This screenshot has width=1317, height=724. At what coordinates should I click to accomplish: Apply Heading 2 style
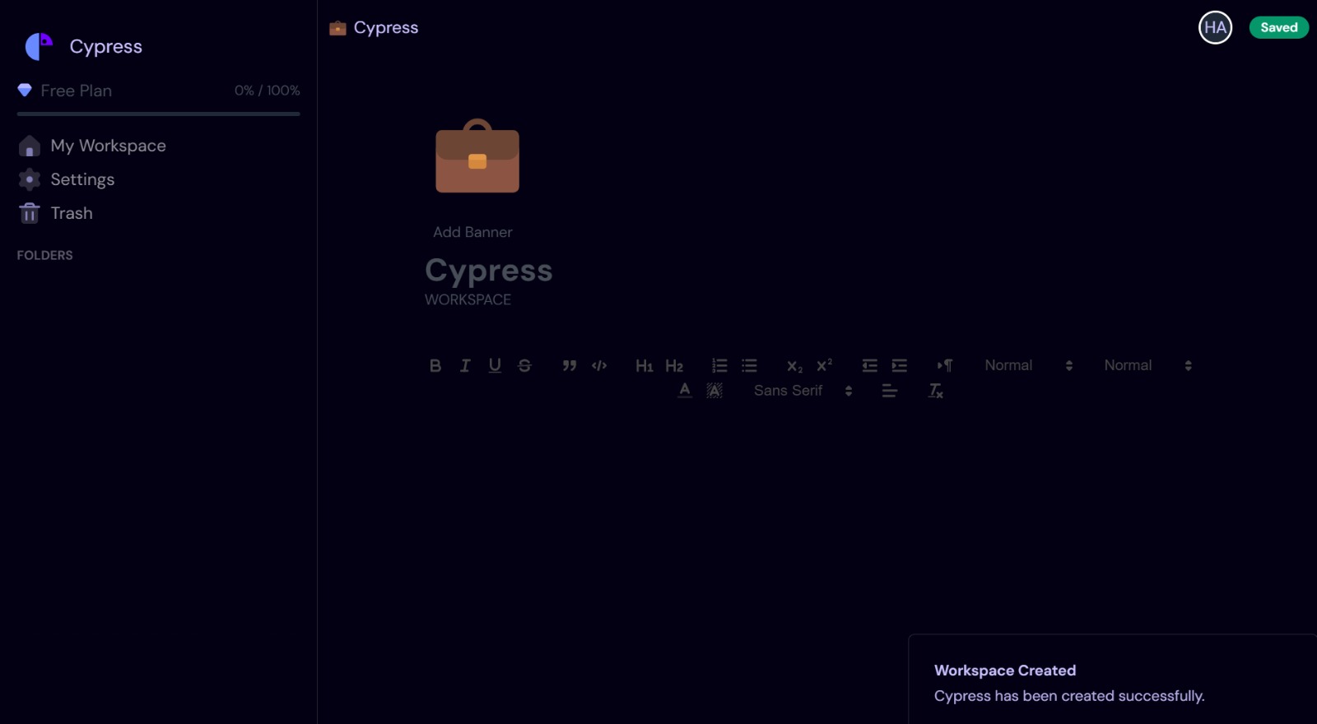[x=674, y=365]
